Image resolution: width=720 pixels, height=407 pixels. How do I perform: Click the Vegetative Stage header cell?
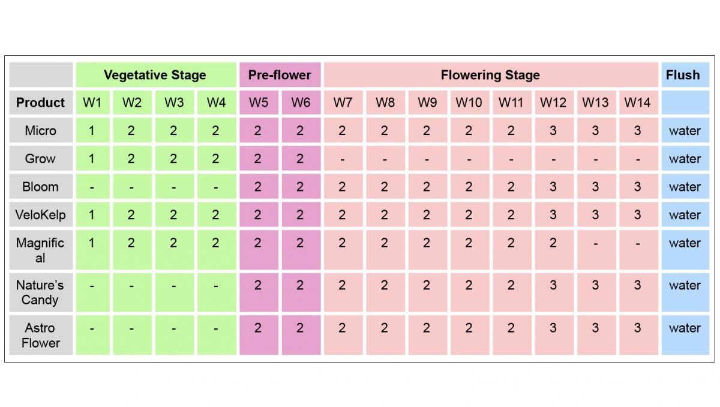155,75
